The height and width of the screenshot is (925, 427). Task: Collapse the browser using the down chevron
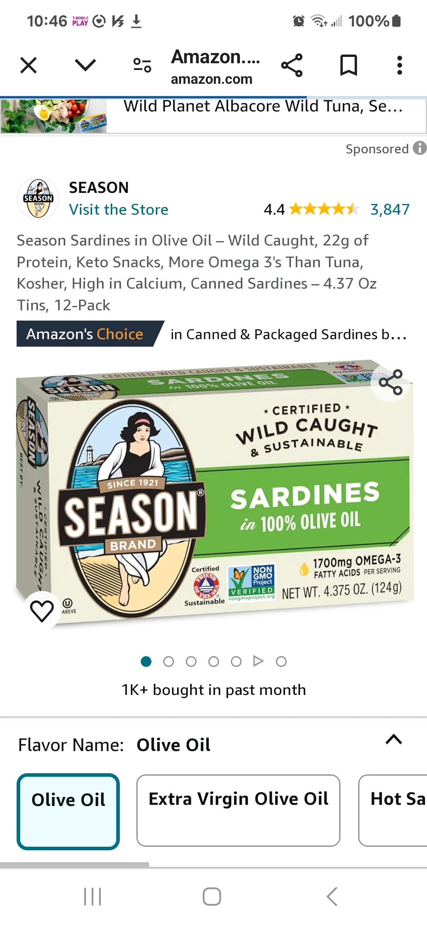point(85,65)
